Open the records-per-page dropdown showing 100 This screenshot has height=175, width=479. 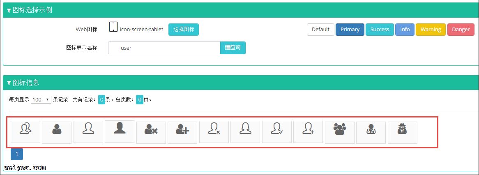pyautogui.click(x=41, y=99)
